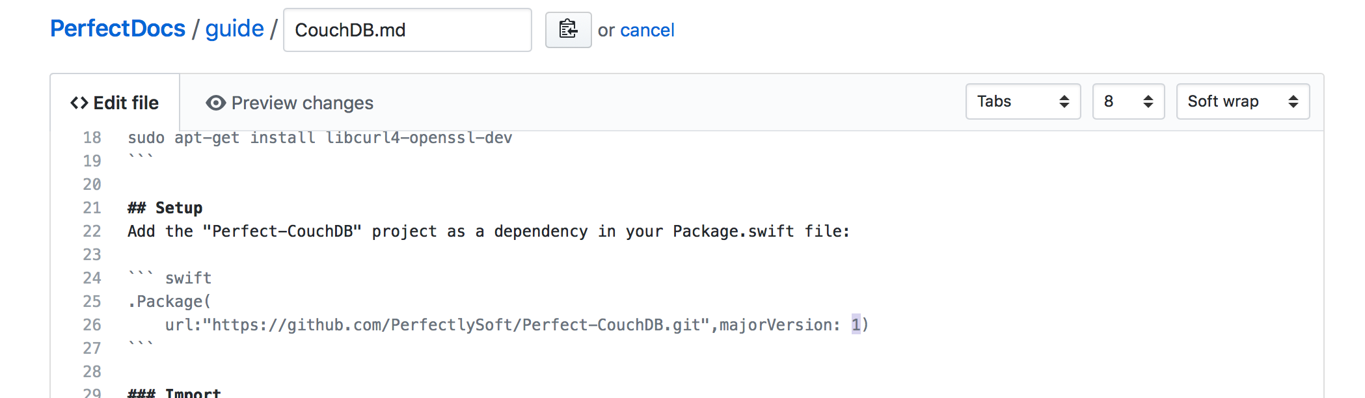Open the indent size dropdown showing 8

pos(1128,101)
